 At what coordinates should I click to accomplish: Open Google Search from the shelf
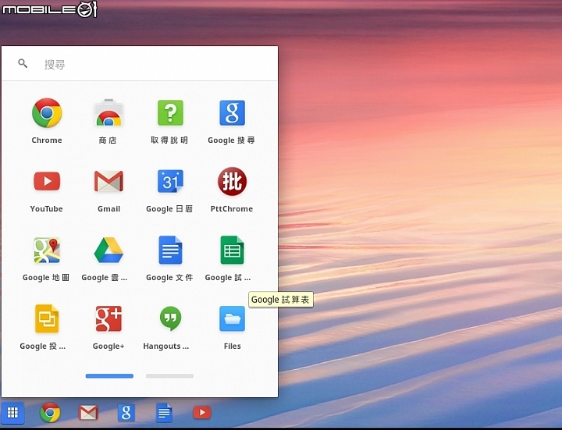coord(126,413)
